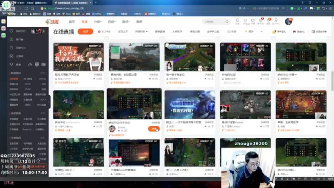Open a new browser tab
This screenshot has width=334, height=188.
[x=96, y=3]
